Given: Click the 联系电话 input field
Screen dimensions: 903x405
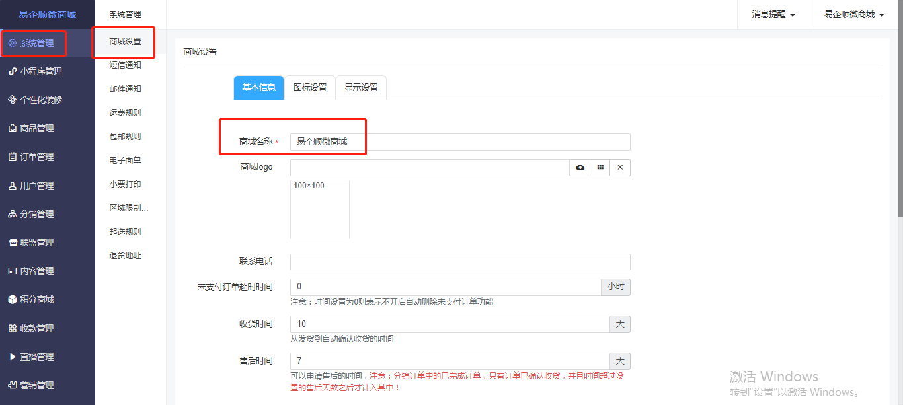Looking at the screenshot, I should coord(460,262).
